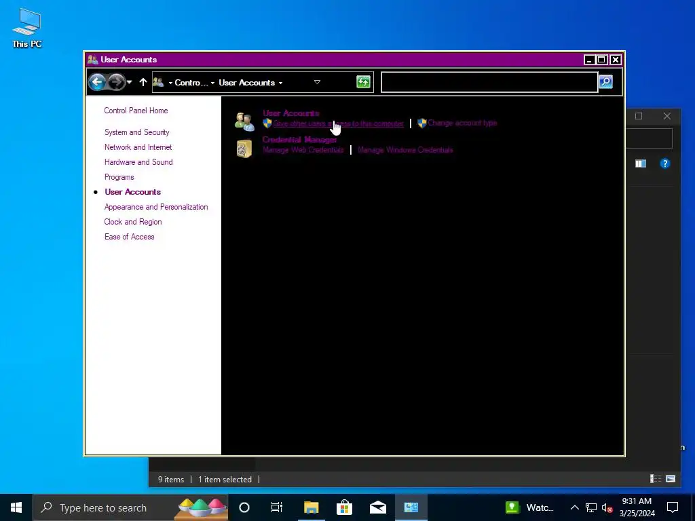Click the Watc... notification area item

pos(530,507)
